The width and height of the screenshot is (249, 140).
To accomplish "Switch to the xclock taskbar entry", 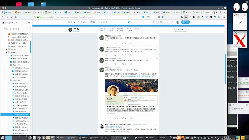I will pos(139,138).
